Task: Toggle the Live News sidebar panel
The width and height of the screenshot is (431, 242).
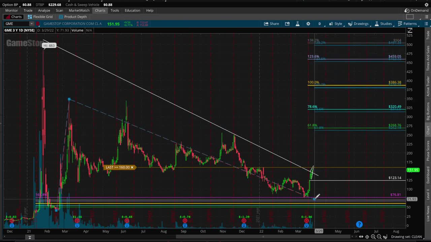Action: [428, 214]
